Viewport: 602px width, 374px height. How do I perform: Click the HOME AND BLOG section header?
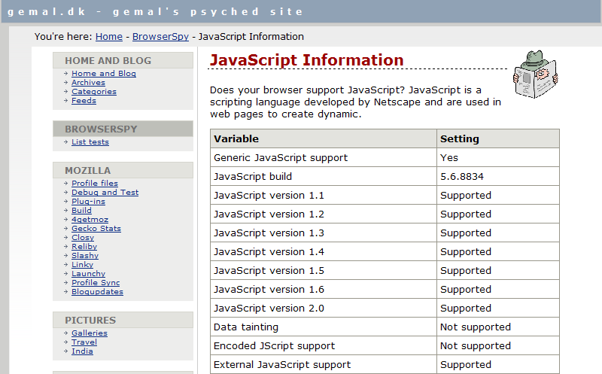click(x=123, y=60)
